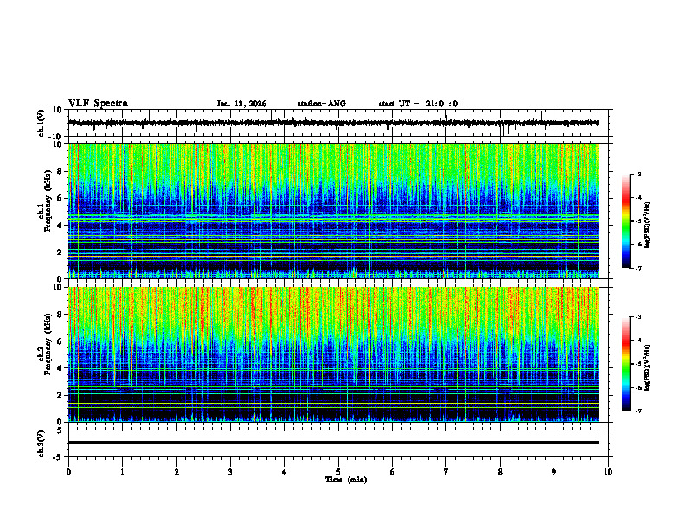Screen dimensions: 685x529
Task: Click the "Time (min)" axis title
Action: click(346, 480)
